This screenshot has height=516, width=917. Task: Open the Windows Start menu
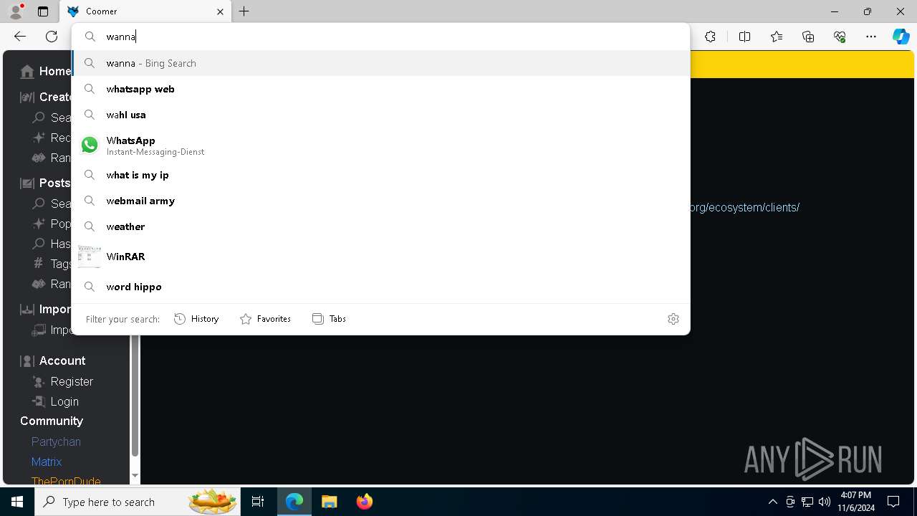[17, 502]
